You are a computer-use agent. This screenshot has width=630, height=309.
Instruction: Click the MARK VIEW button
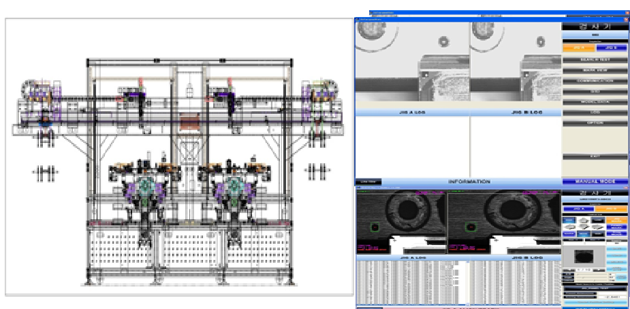(x=595, y=70)
